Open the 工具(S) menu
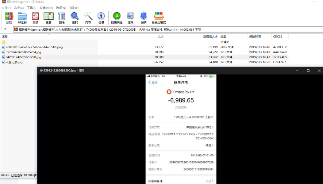 pyautogui.click(x=31, y=8)
